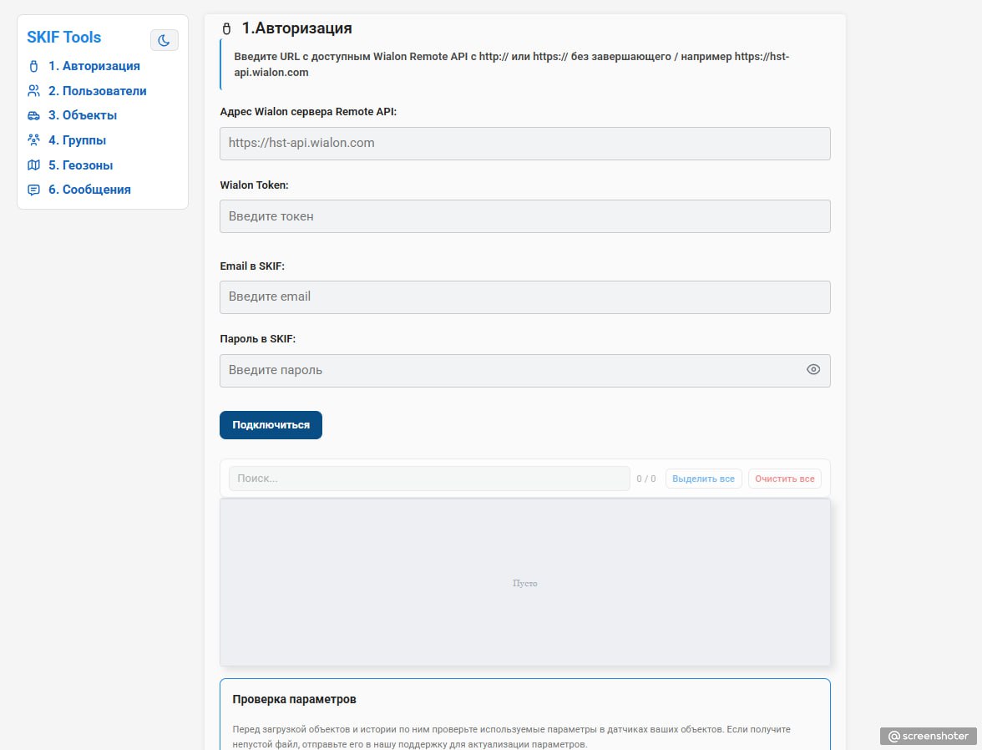Click the SKIF Tools logo title
This screenshot has height=750, width=982.
[64, 38]
